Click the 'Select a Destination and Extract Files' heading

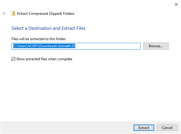tap(48, 28)
